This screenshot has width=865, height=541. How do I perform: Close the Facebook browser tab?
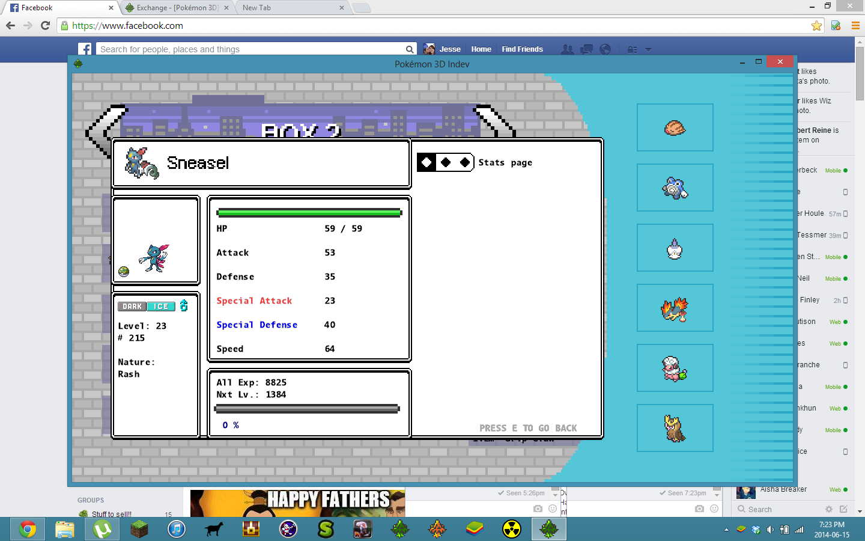click(x=111, y=8)
